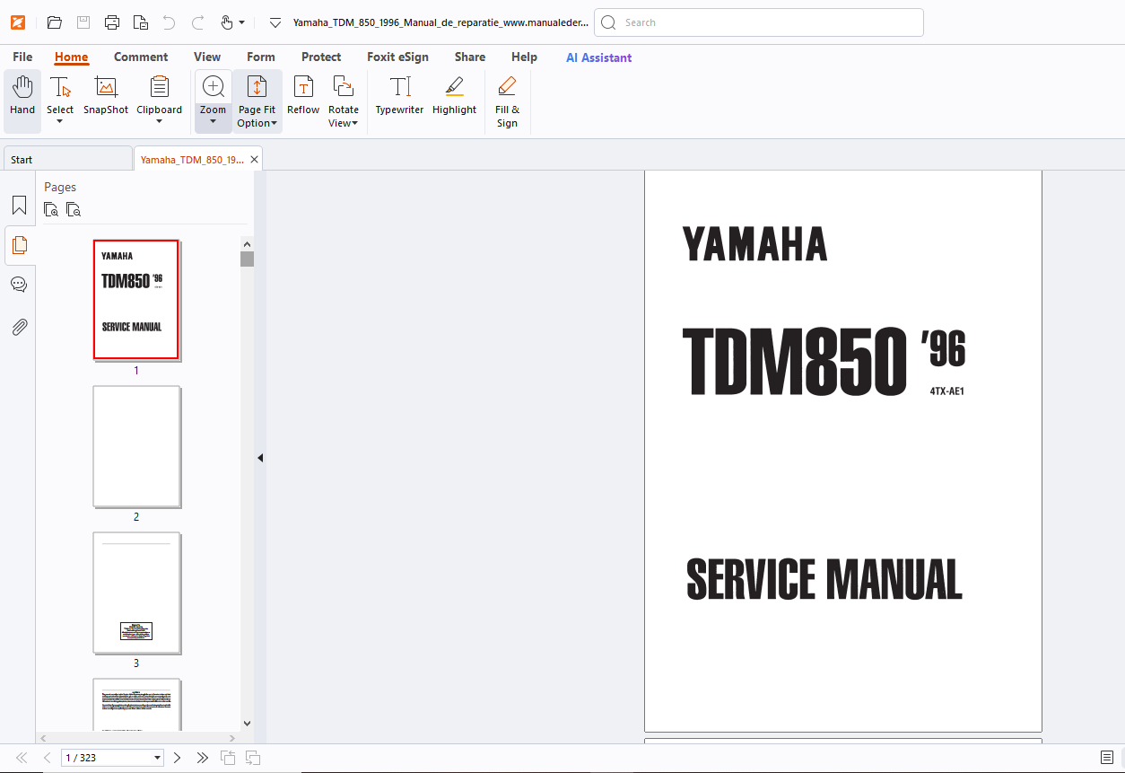Jump to the last page arrow
Viewport: 1125px width, 773px height.
(202, 758)
